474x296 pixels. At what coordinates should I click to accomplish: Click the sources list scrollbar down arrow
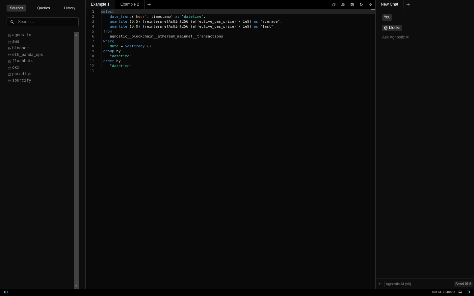pyautogui.click(x=76, y=286)
